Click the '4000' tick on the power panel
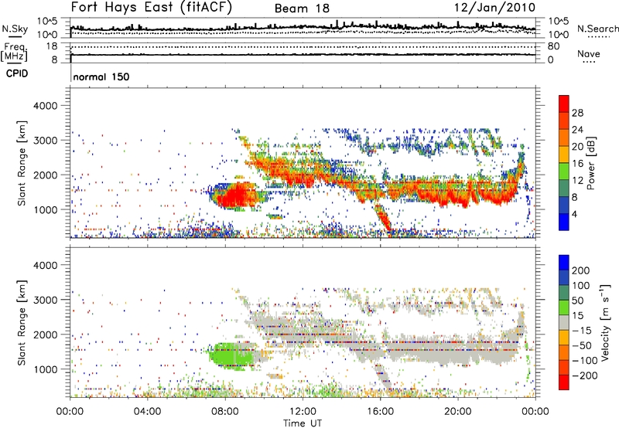The width and height of the screenshot is (619, 428). [46, 106]
